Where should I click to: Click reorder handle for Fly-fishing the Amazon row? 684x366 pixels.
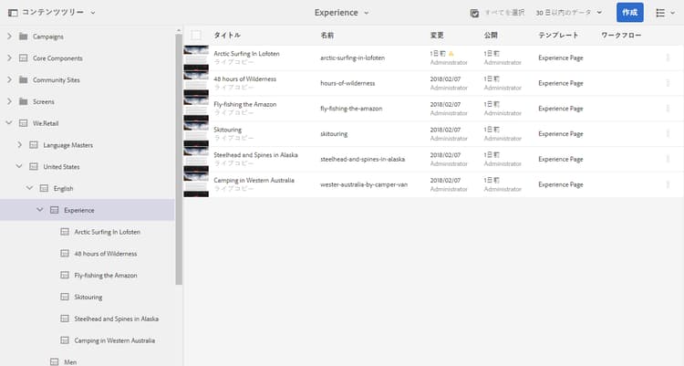[x=668, y=109]
